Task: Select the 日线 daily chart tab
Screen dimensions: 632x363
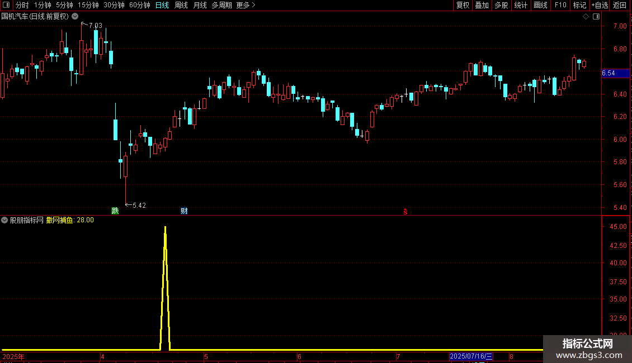Action: (x=162, y=5)
